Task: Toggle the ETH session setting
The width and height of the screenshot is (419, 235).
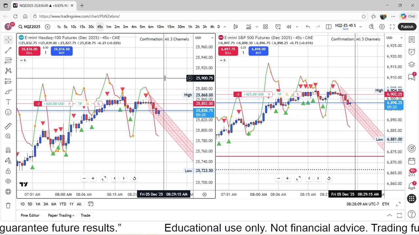Action: coord(386,204)
